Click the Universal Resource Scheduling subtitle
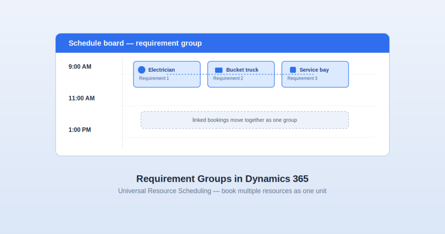 pos(222,191)
